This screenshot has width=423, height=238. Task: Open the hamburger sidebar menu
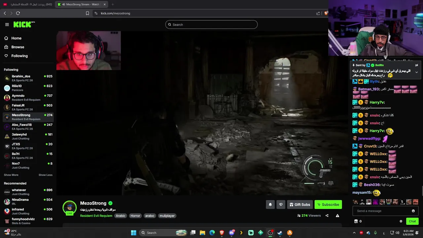[7, 24]
